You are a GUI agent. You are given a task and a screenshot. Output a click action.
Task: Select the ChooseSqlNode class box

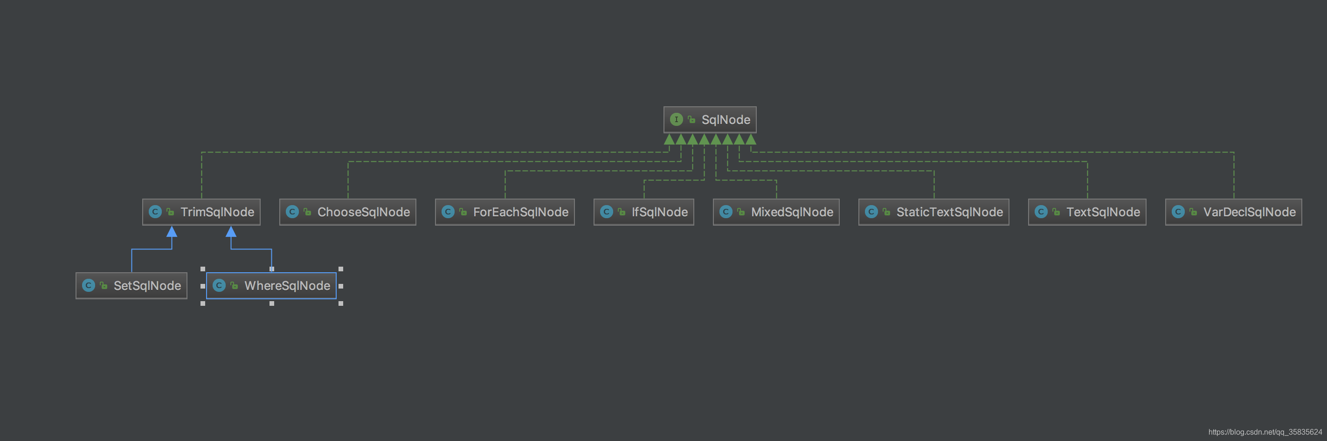pyautogui.click(x=348, y=212)
